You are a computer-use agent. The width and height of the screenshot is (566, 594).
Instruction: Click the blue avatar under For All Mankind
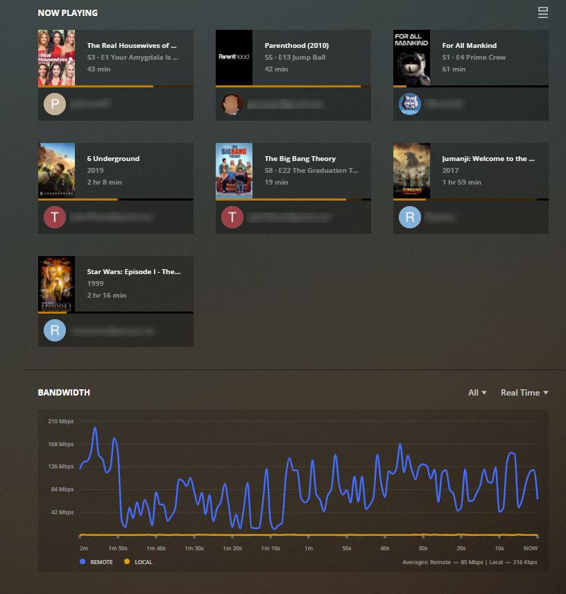[410, 104]
